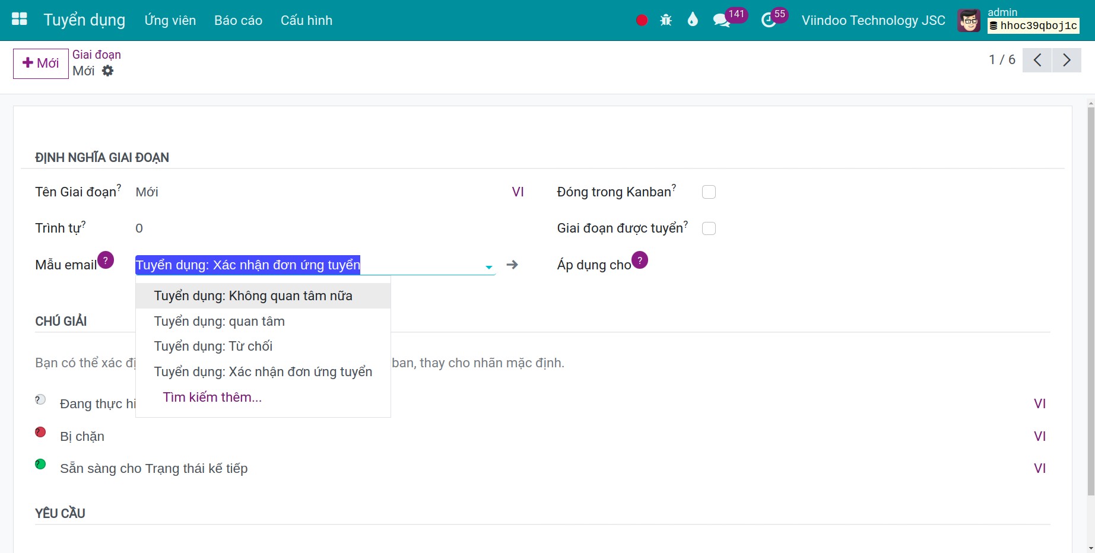1095x553 pixels.
Task: Click the internal link arrow beside email template
Action: click(x=512, y=265)
